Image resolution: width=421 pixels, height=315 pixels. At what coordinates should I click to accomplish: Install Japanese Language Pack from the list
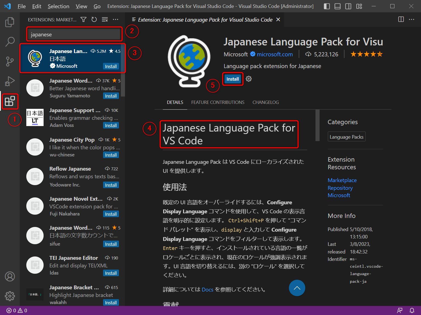pos(111,66)
